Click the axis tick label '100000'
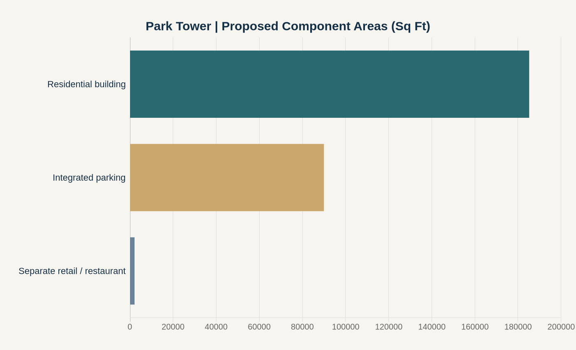The width and height of the screenshot is (576, 350). pyautogui.click(x=346, y=327)
